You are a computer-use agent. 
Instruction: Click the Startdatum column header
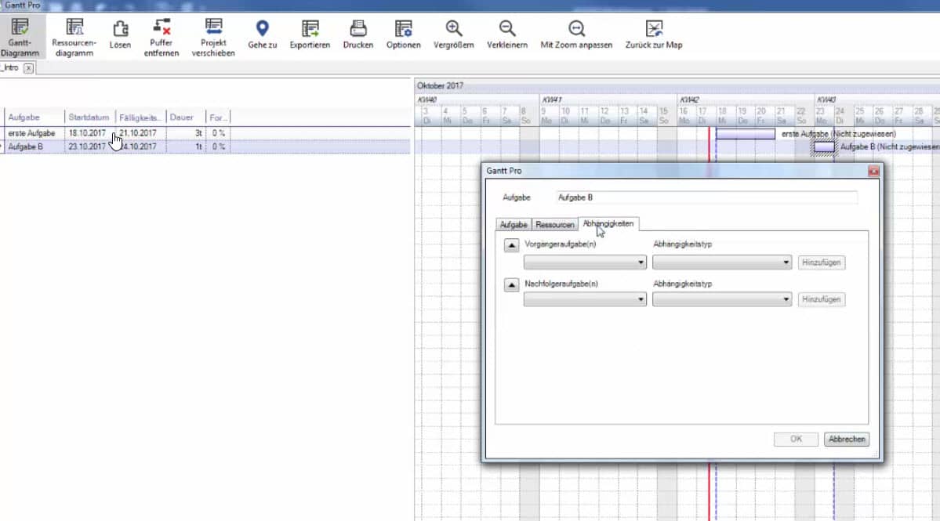pos(89,118)
